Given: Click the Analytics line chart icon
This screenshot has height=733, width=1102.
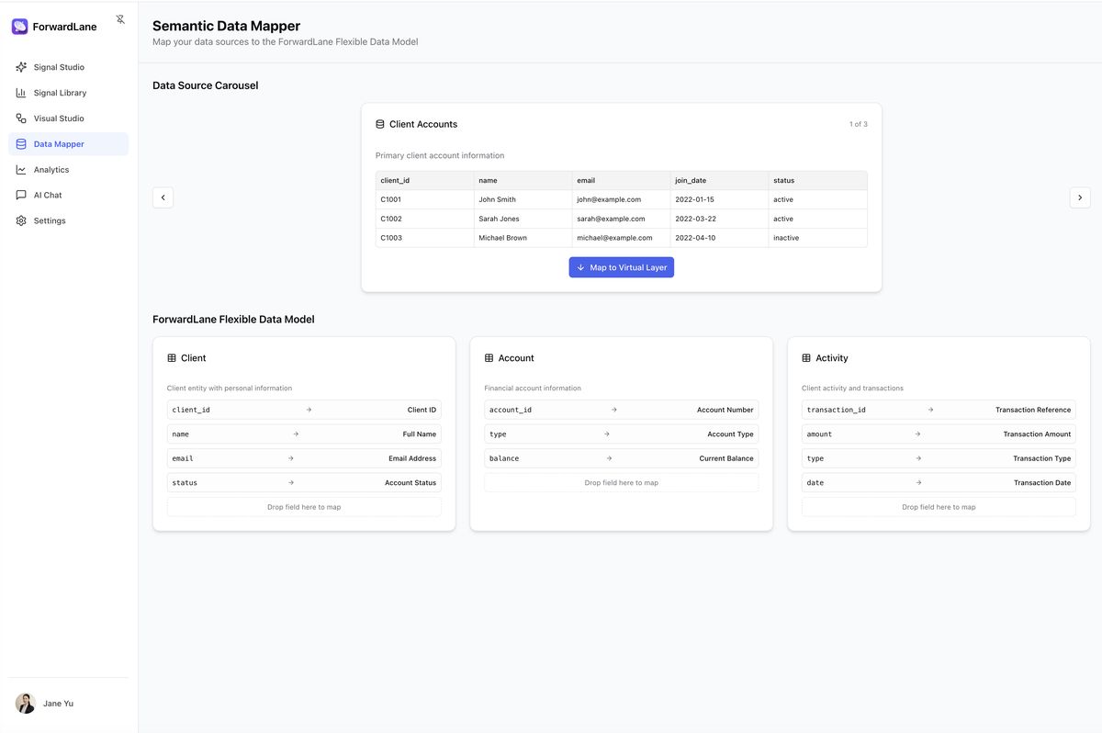Looking at the screenshot, I should (x=21, y=170).
